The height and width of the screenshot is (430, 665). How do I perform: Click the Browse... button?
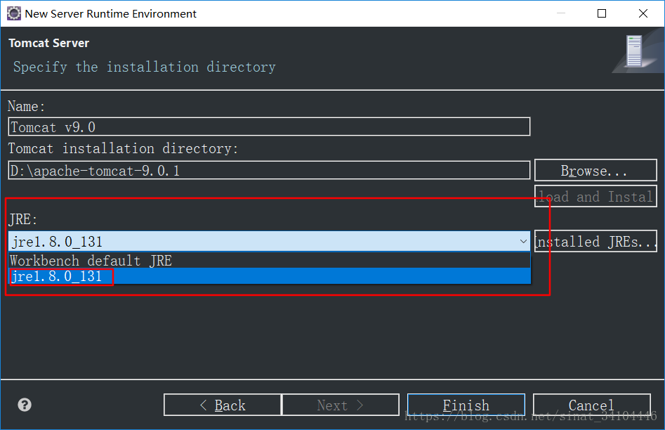[x=595, y=171]
